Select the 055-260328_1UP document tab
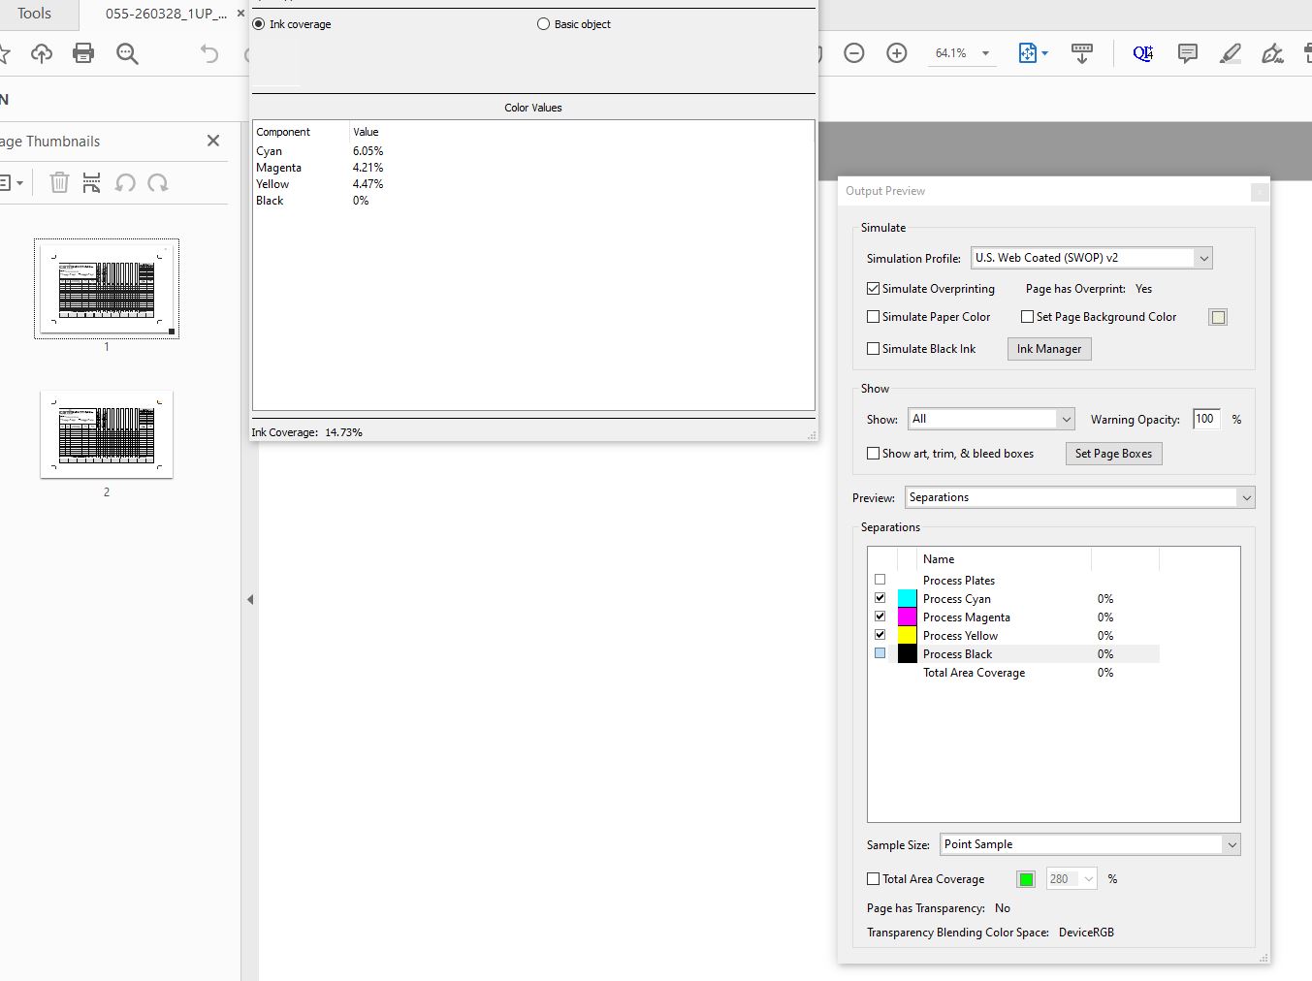Screen dimensions: 1312x981 pos(165,14)
